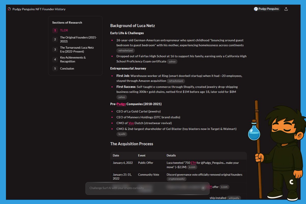The image size is (306, 204).
Task: Click section number badge 5 in sidebar
Action: coord(55,69)
